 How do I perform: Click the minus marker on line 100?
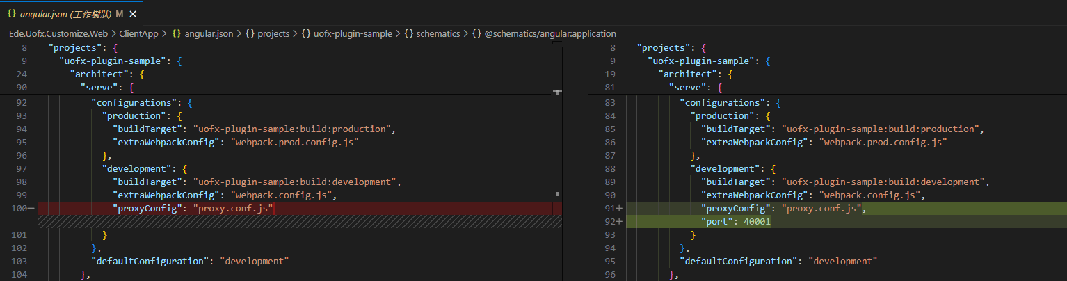click(x=31, y=208)
